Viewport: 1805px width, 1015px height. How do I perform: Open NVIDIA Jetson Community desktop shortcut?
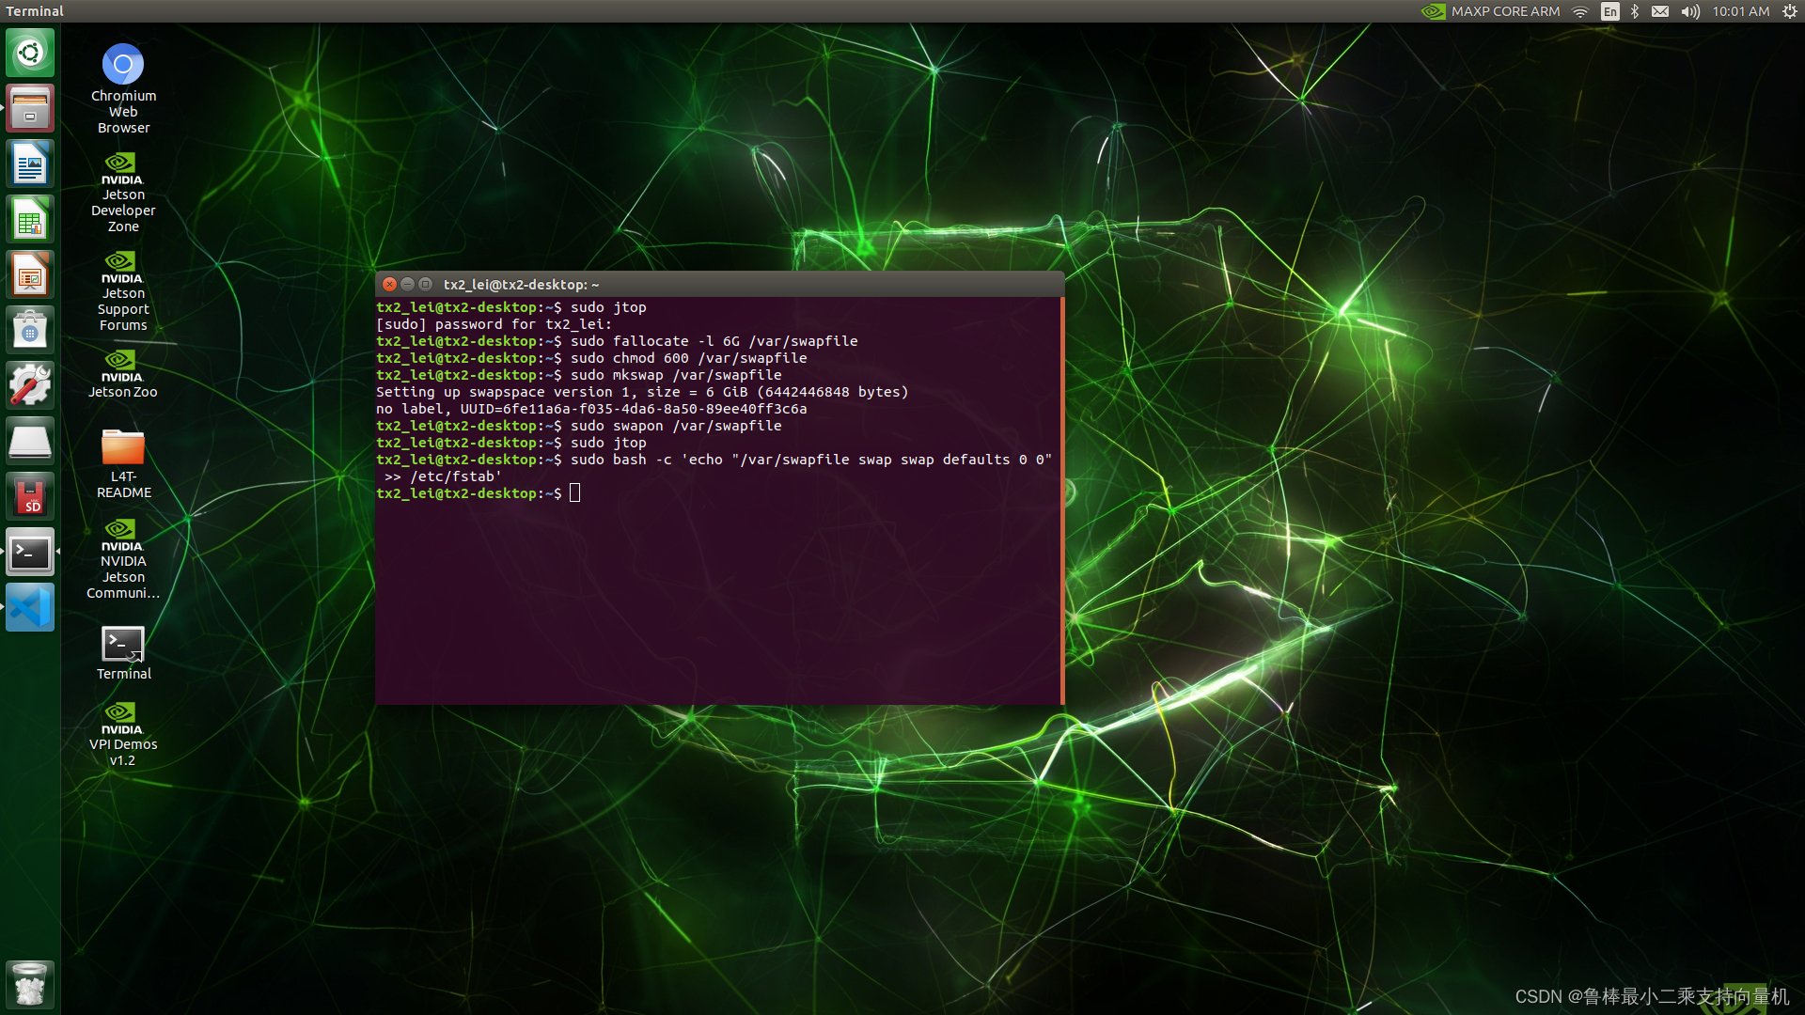[123, 559]
